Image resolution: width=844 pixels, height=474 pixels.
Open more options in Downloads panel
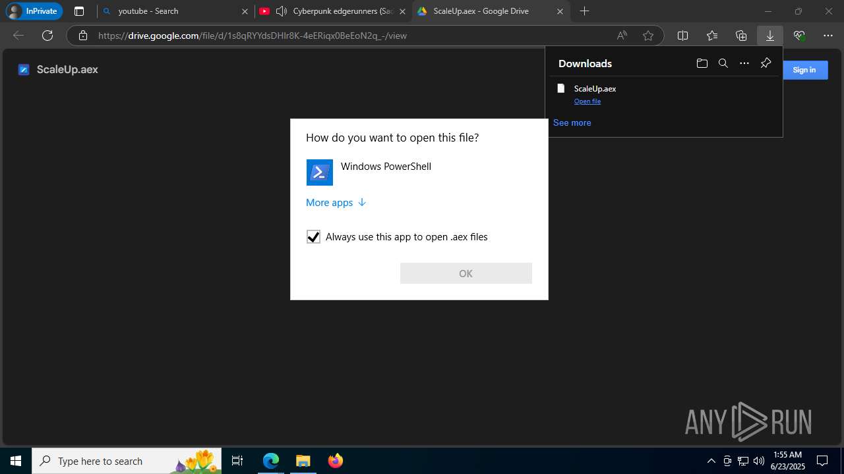click(744, 63)
